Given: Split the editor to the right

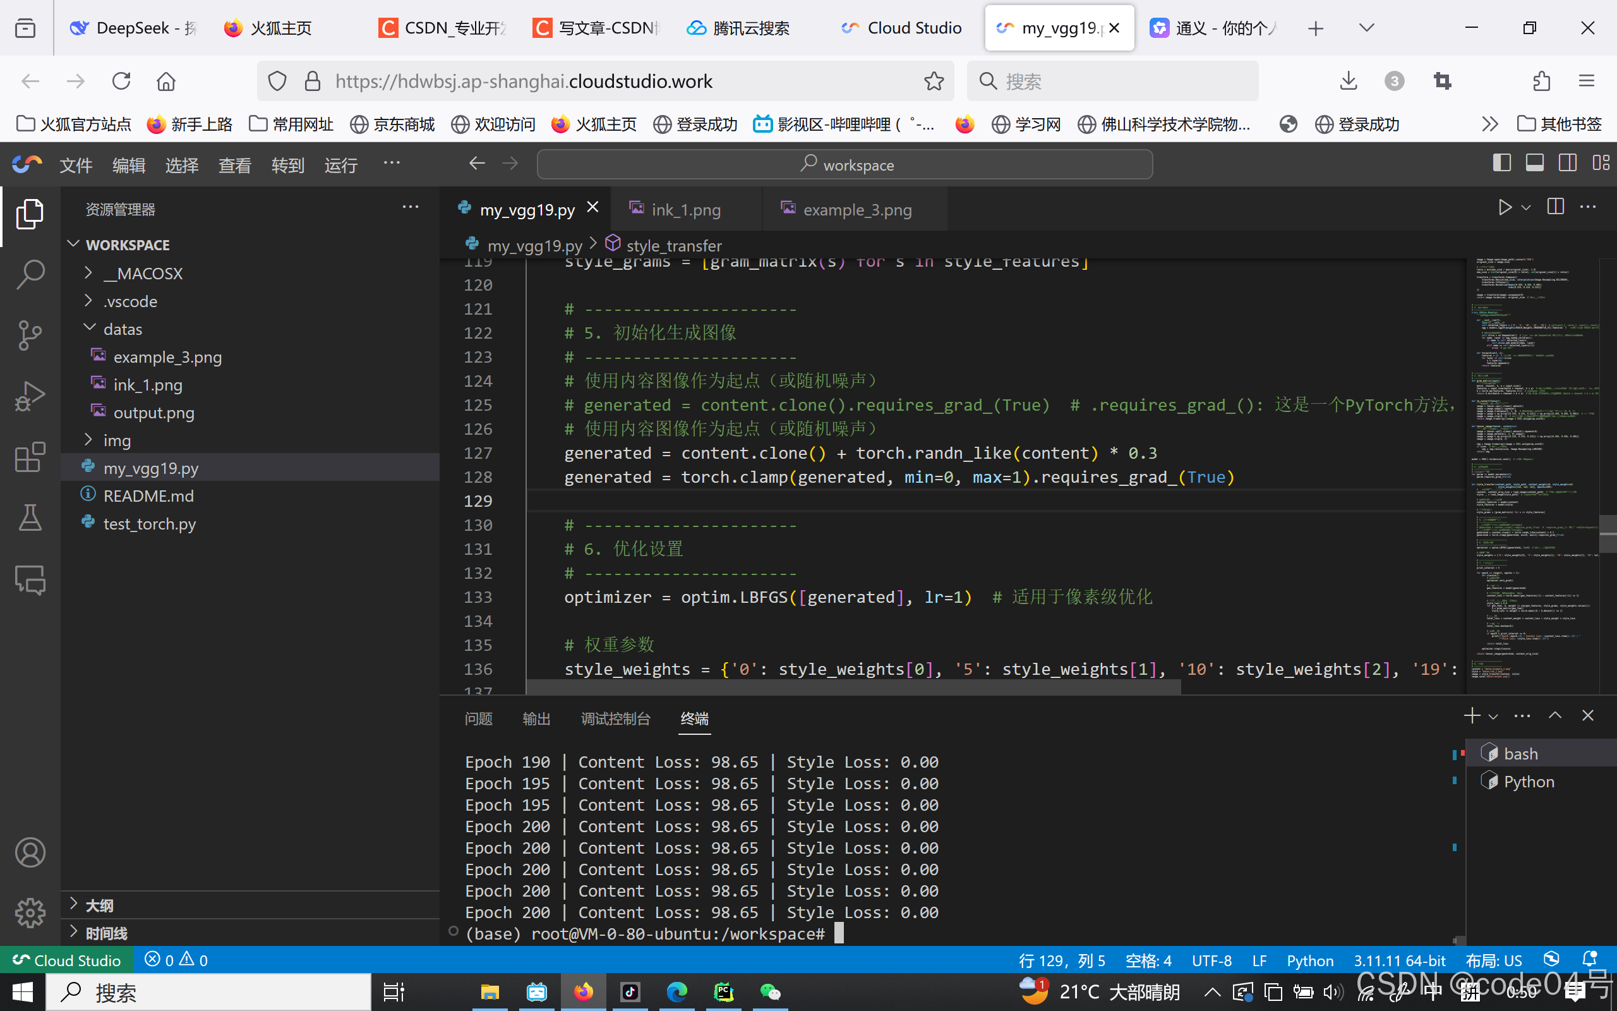Looking at the screenshot, I should [1556, 207].
